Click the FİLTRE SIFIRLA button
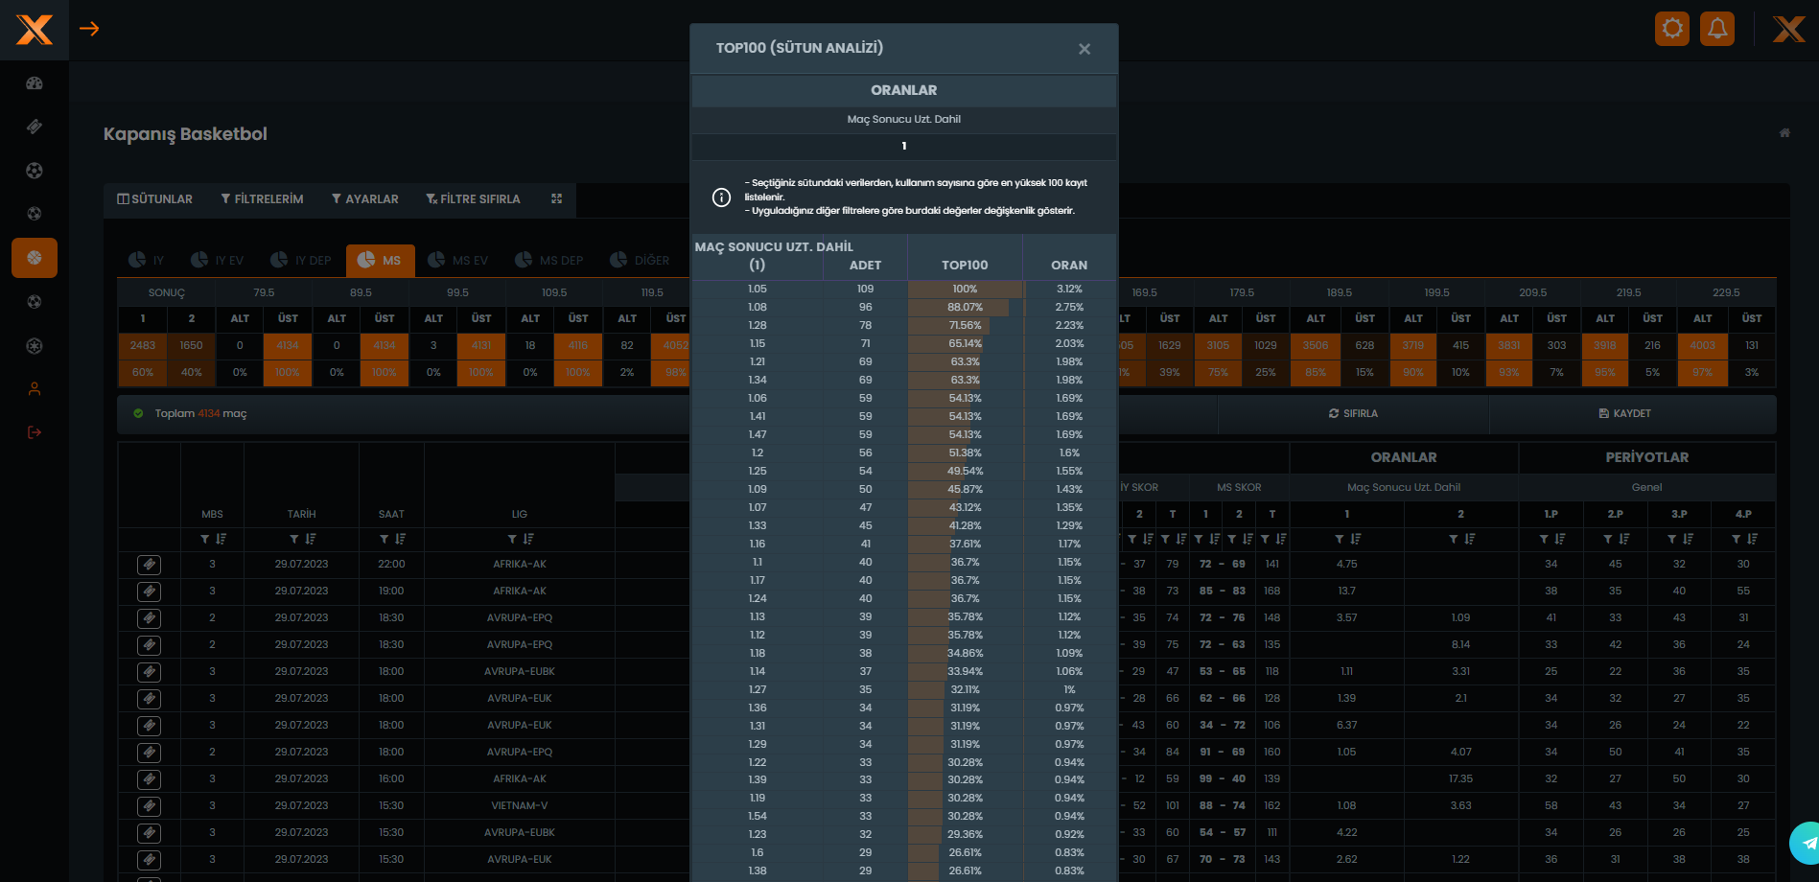The height and width of the screenshot is (882, 1819). tap(473, 198)
